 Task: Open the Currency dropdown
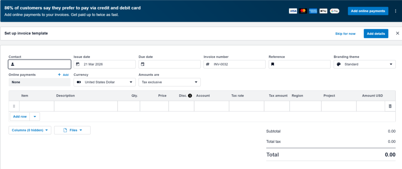coord(104,82)
